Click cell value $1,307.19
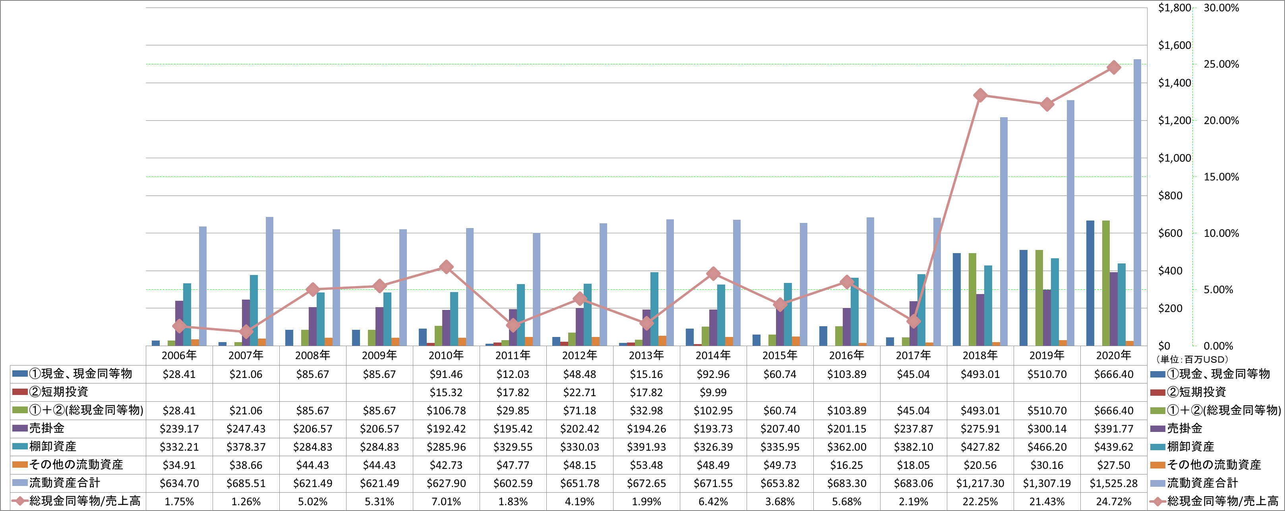 (x=1047, y=483)
